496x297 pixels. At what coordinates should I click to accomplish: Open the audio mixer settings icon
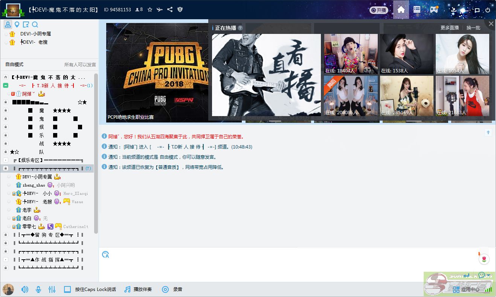click(x=52, y=289)
